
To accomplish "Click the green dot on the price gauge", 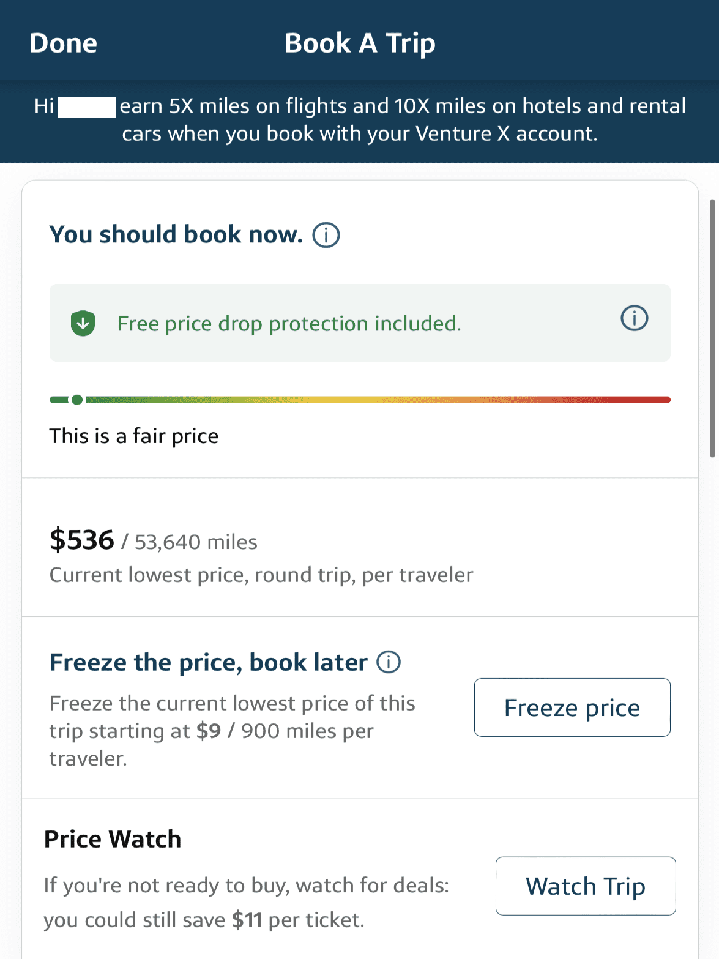I will pos(76,400).
